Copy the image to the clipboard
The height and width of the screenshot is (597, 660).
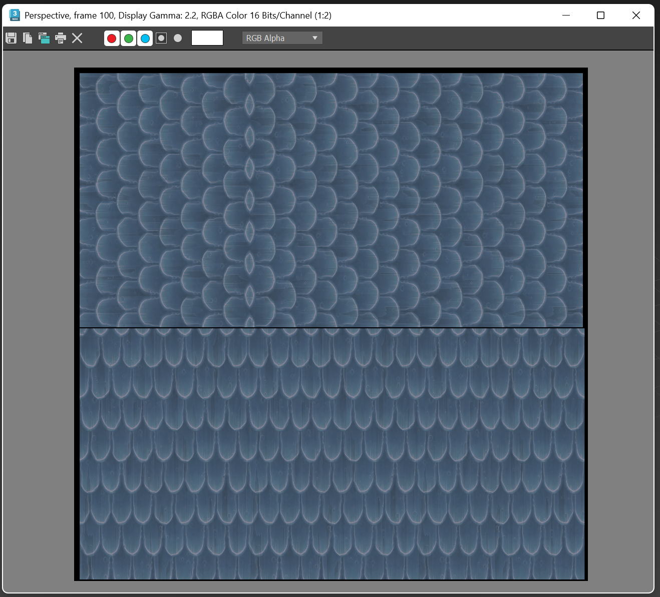[28, 38]
